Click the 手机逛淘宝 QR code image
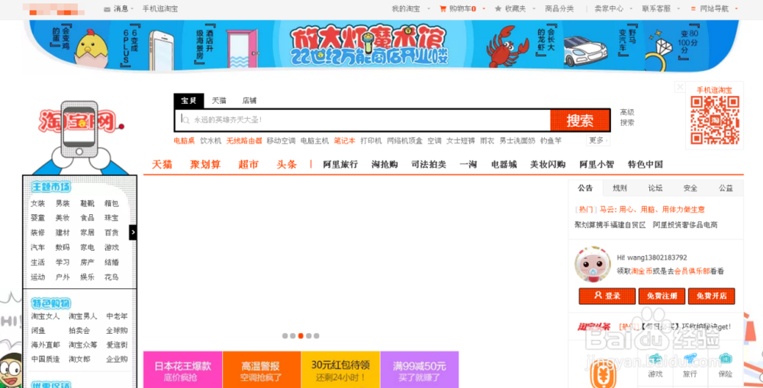Screen dimensions: 763x388 point(715,120)
